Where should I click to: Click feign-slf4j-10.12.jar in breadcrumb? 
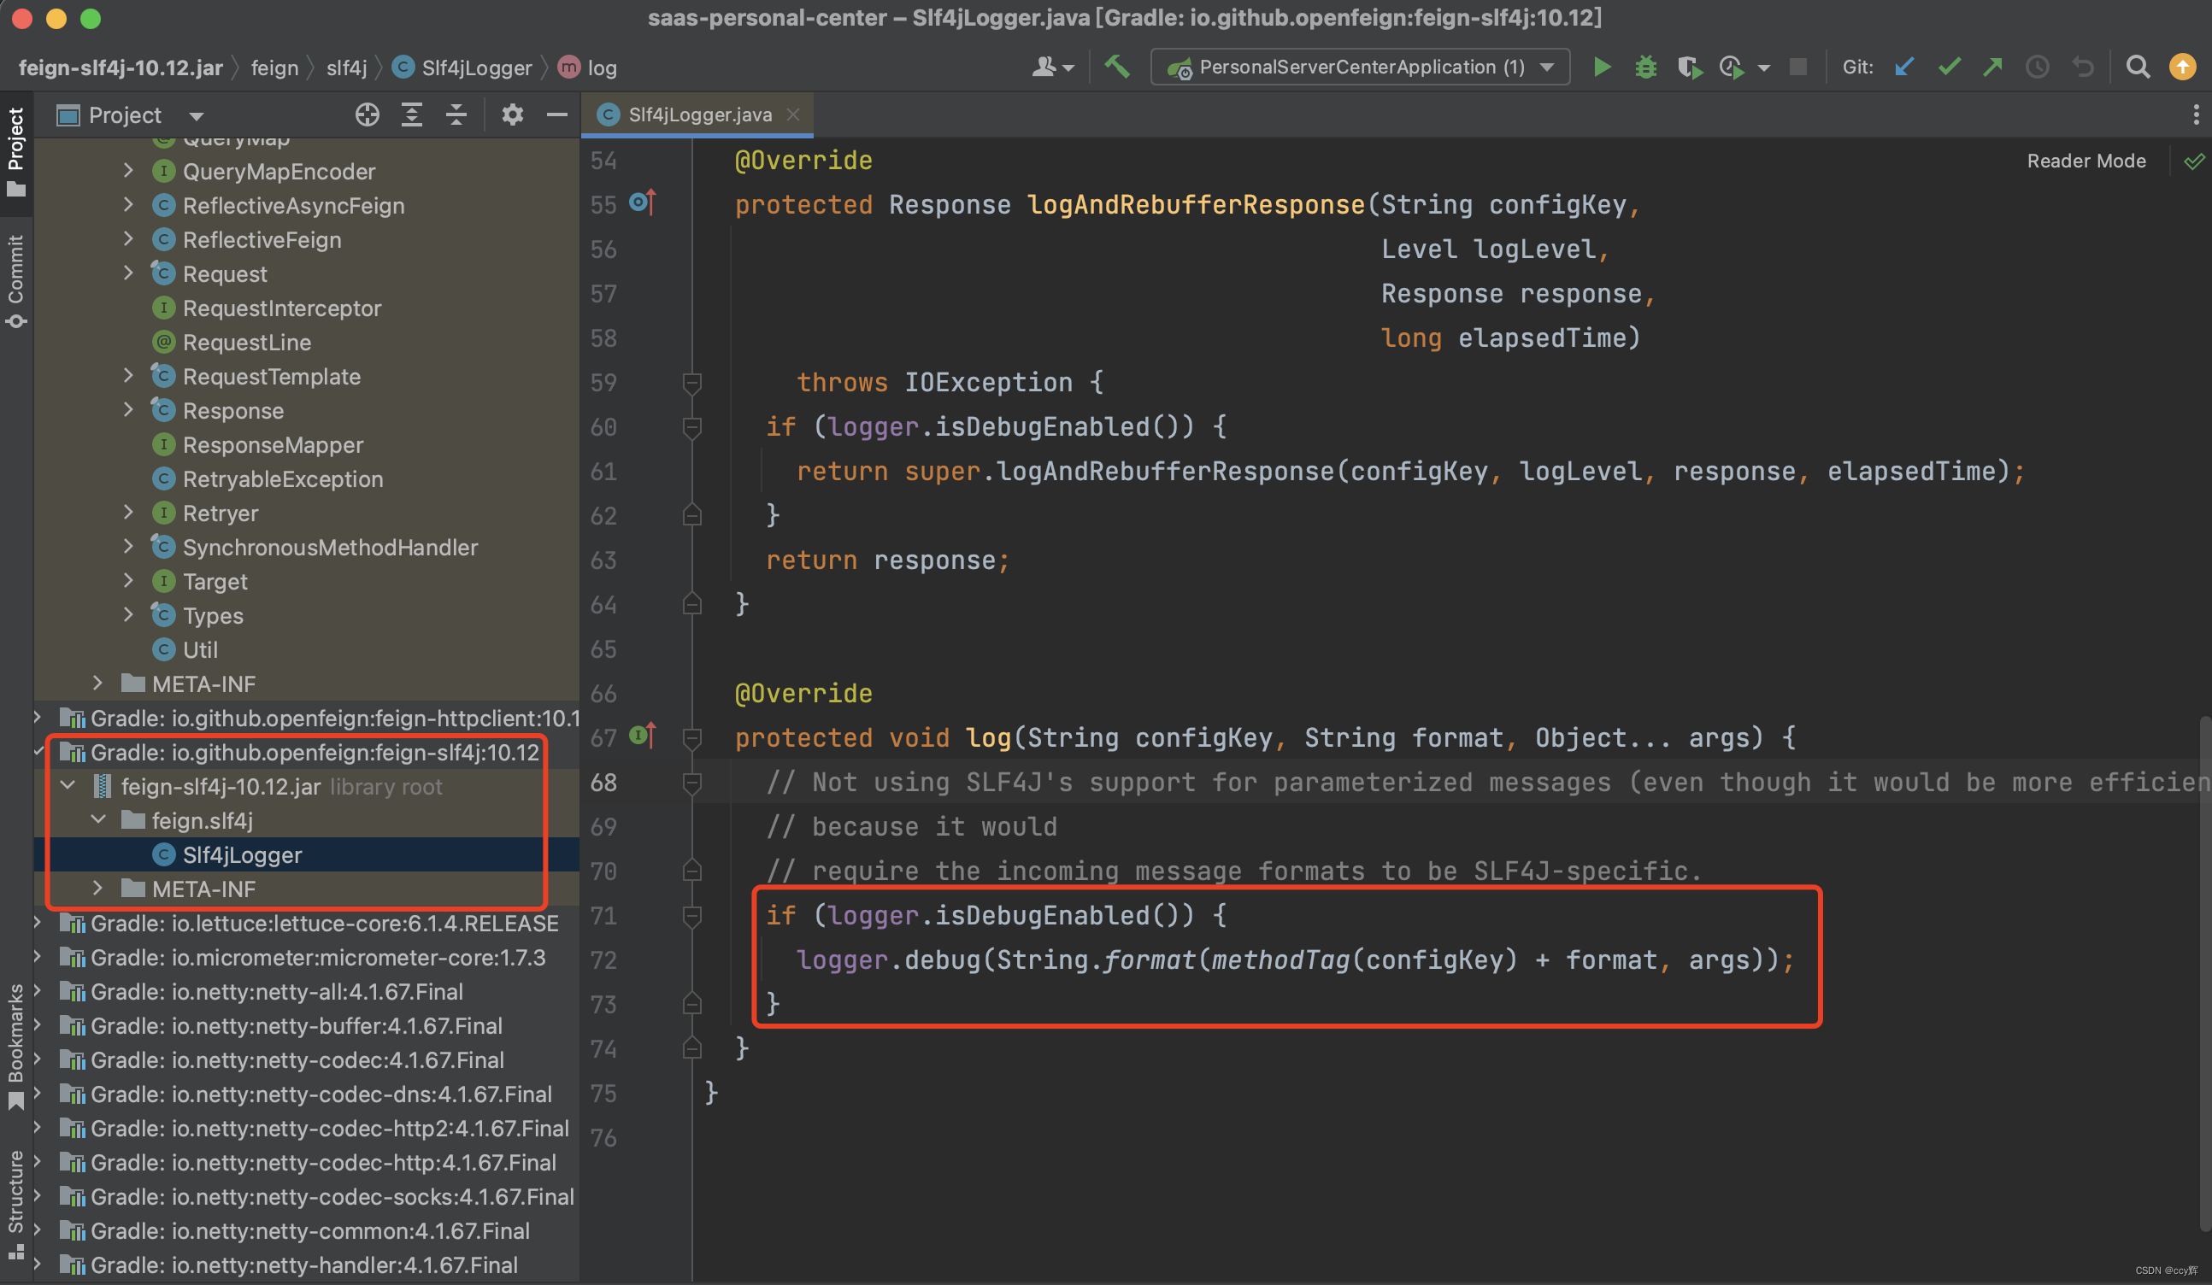tap(121, 67)
